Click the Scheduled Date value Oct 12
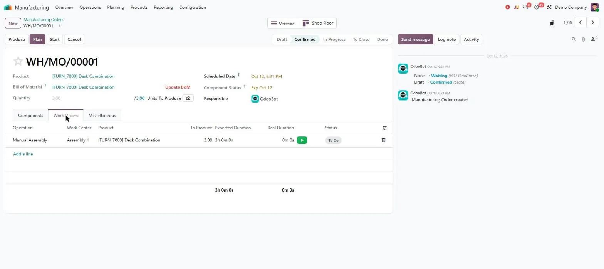Viewport: 604px width, 269px height. [267, 76]
